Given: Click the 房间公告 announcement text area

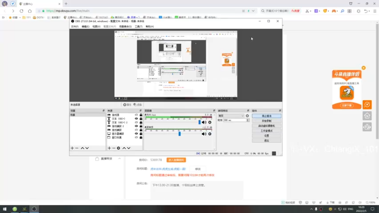Looking at the screenshot, I should (197, 190).
